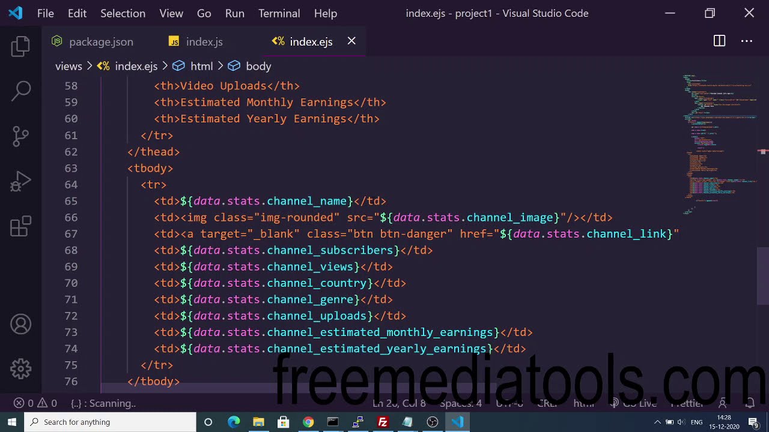This screenshot has height=432, width=769.
Task: Open the Extensions view icon
Action: [x=20, y=226]
